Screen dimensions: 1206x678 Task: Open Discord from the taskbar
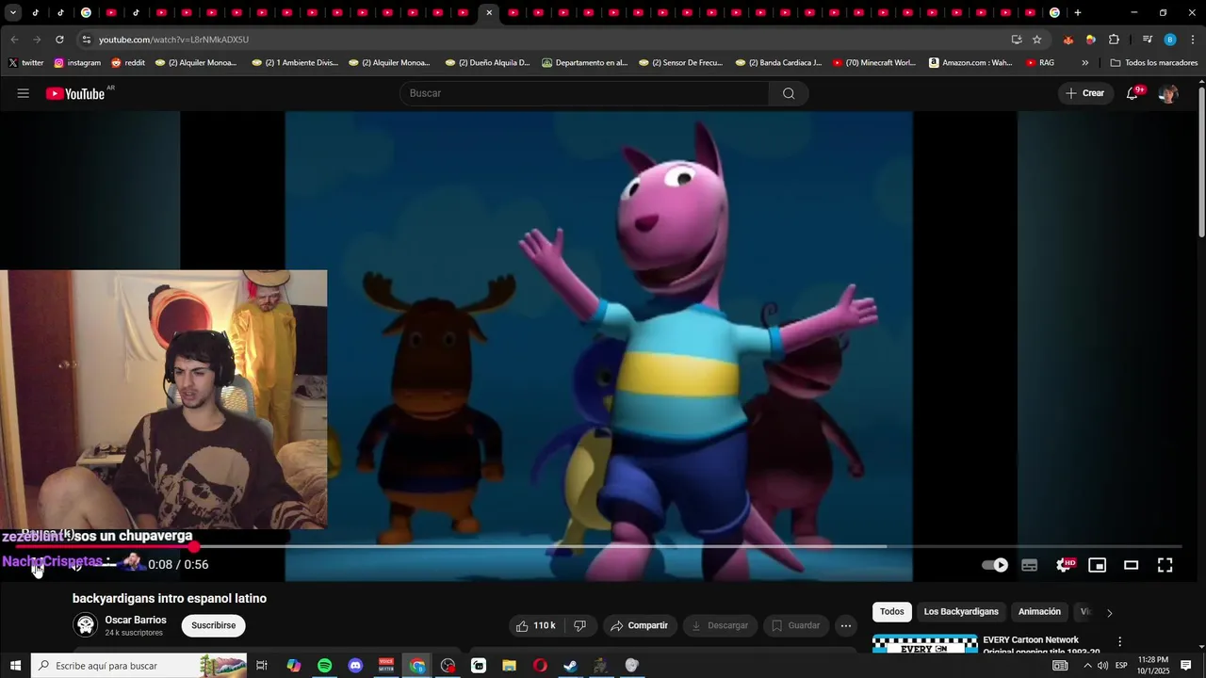pyautogui.click(x=355, y=666)
